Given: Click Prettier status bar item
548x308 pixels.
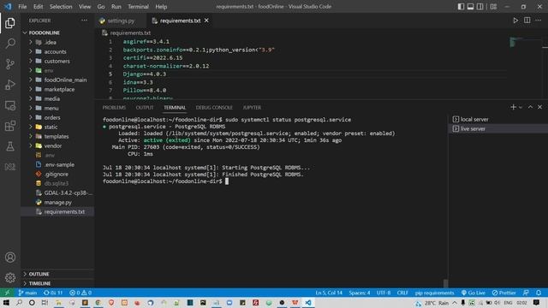Looking at the screenshot, I should (504, 293).
